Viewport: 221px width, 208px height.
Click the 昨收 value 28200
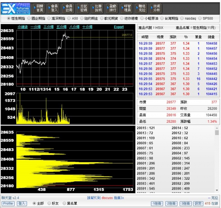(212, 109)
